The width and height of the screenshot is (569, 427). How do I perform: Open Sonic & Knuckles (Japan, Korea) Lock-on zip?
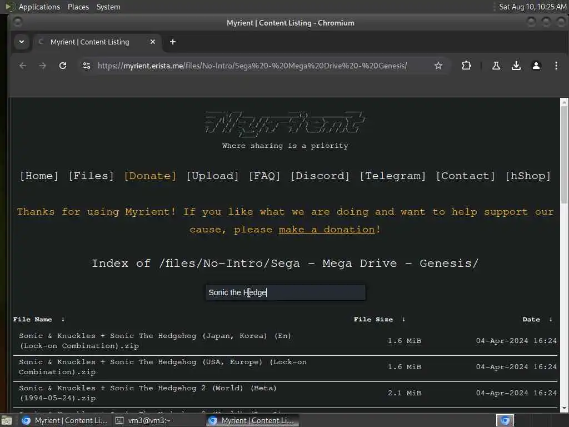point(155,341)
